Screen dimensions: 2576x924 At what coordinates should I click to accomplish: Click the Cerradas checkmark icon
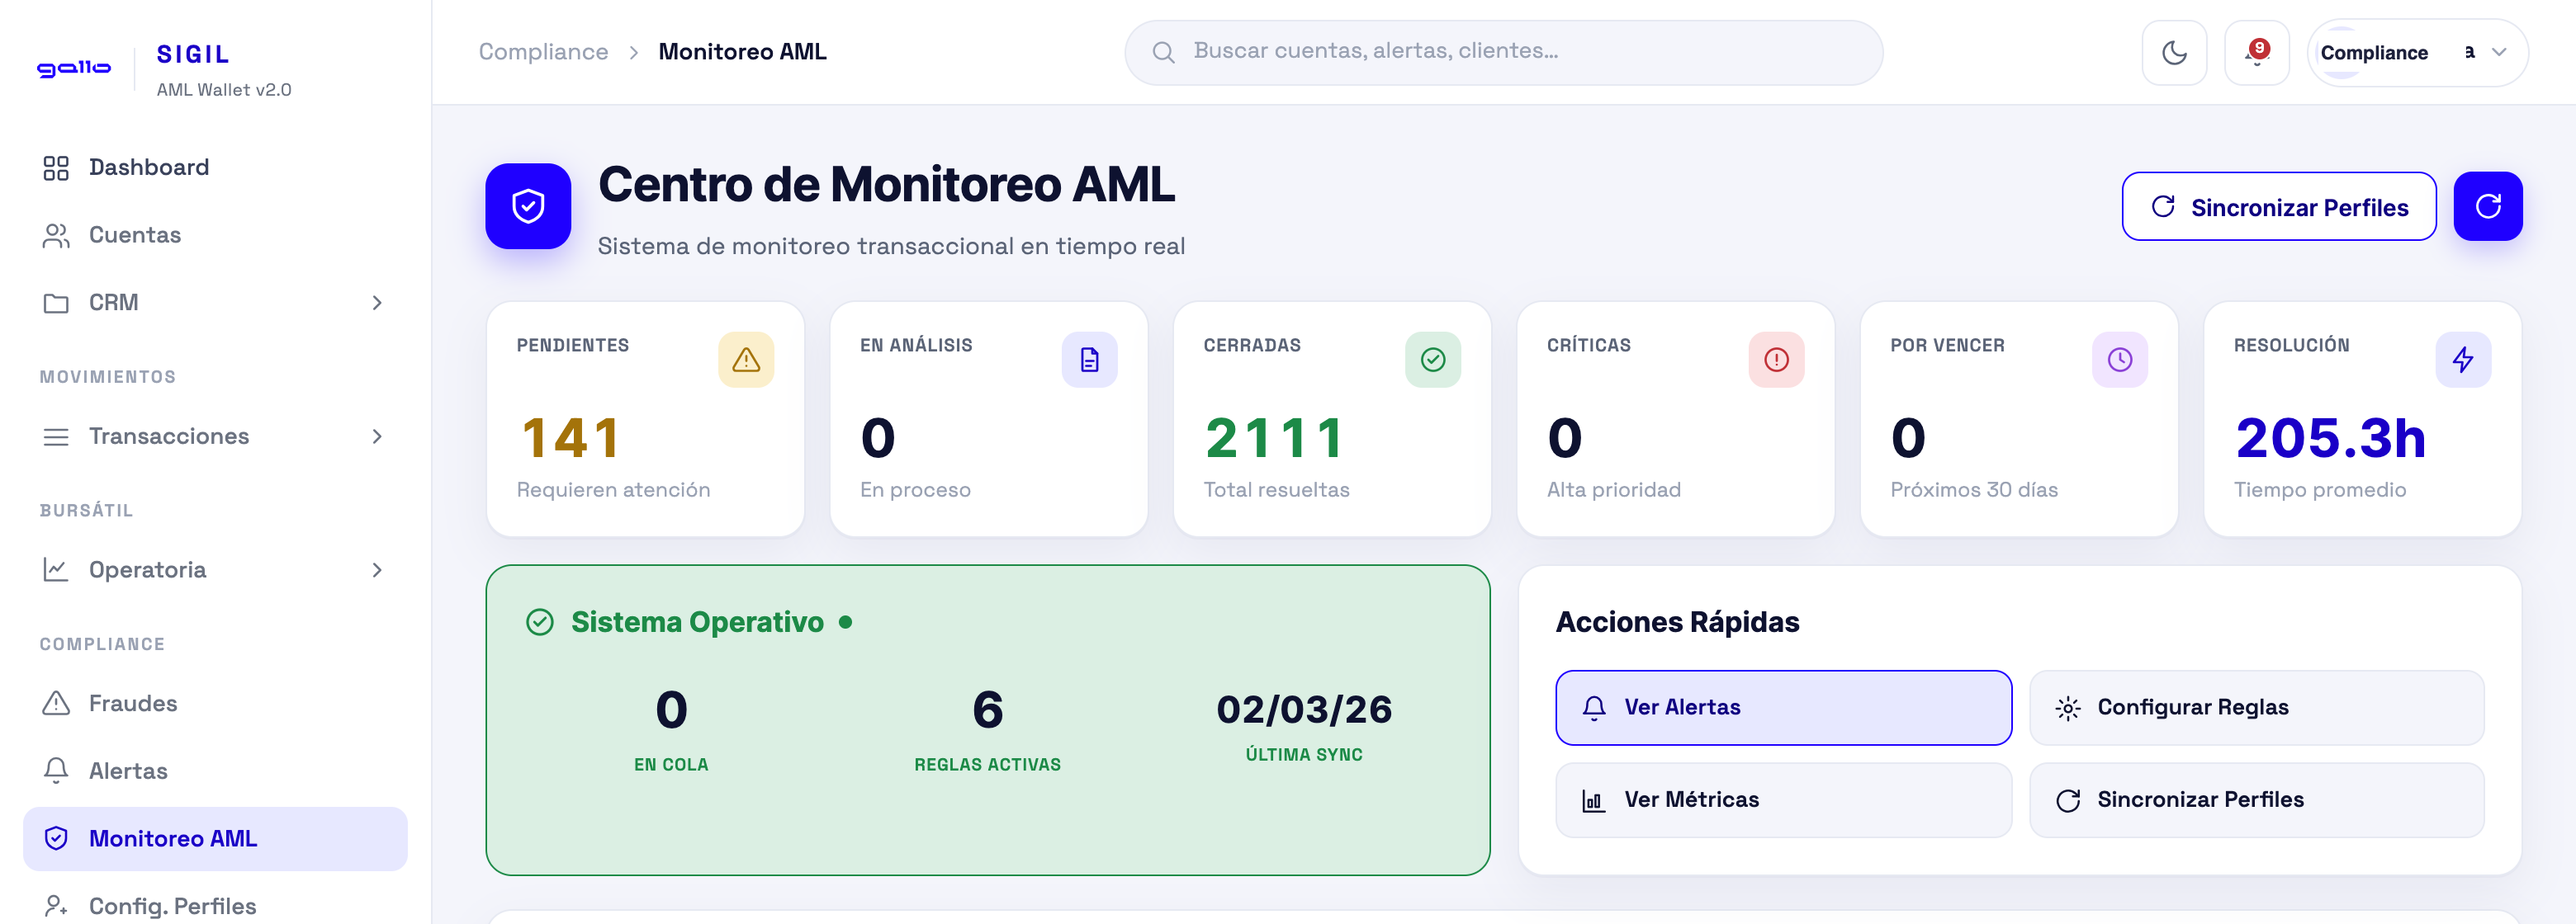pos(1432,360)
